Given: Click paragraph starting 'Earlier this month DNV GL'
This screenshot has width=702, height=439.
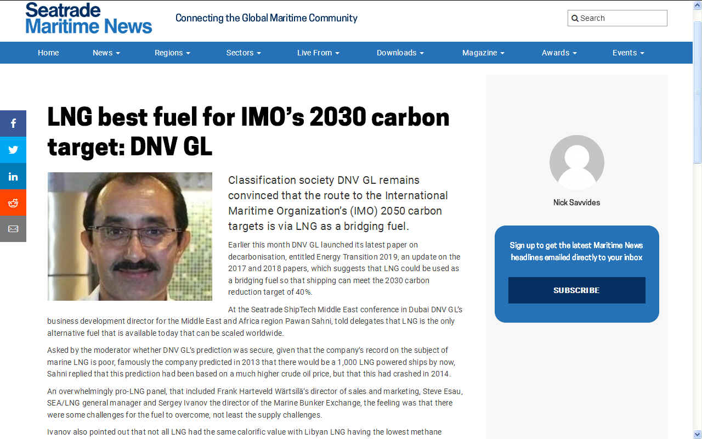Looking at the screenshot, I should click(x=344, y=268).
